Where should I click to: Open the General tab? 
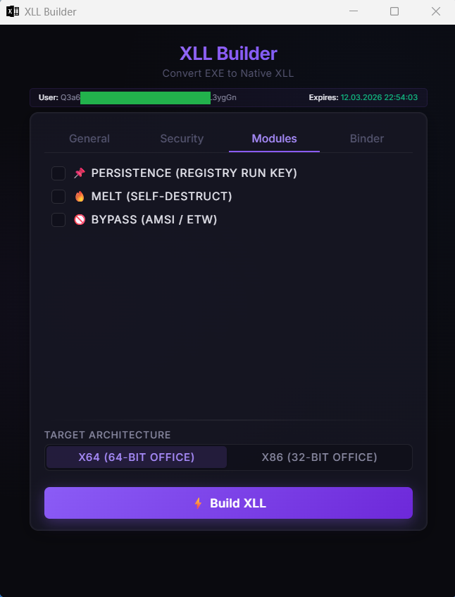(x=89, y=139)
